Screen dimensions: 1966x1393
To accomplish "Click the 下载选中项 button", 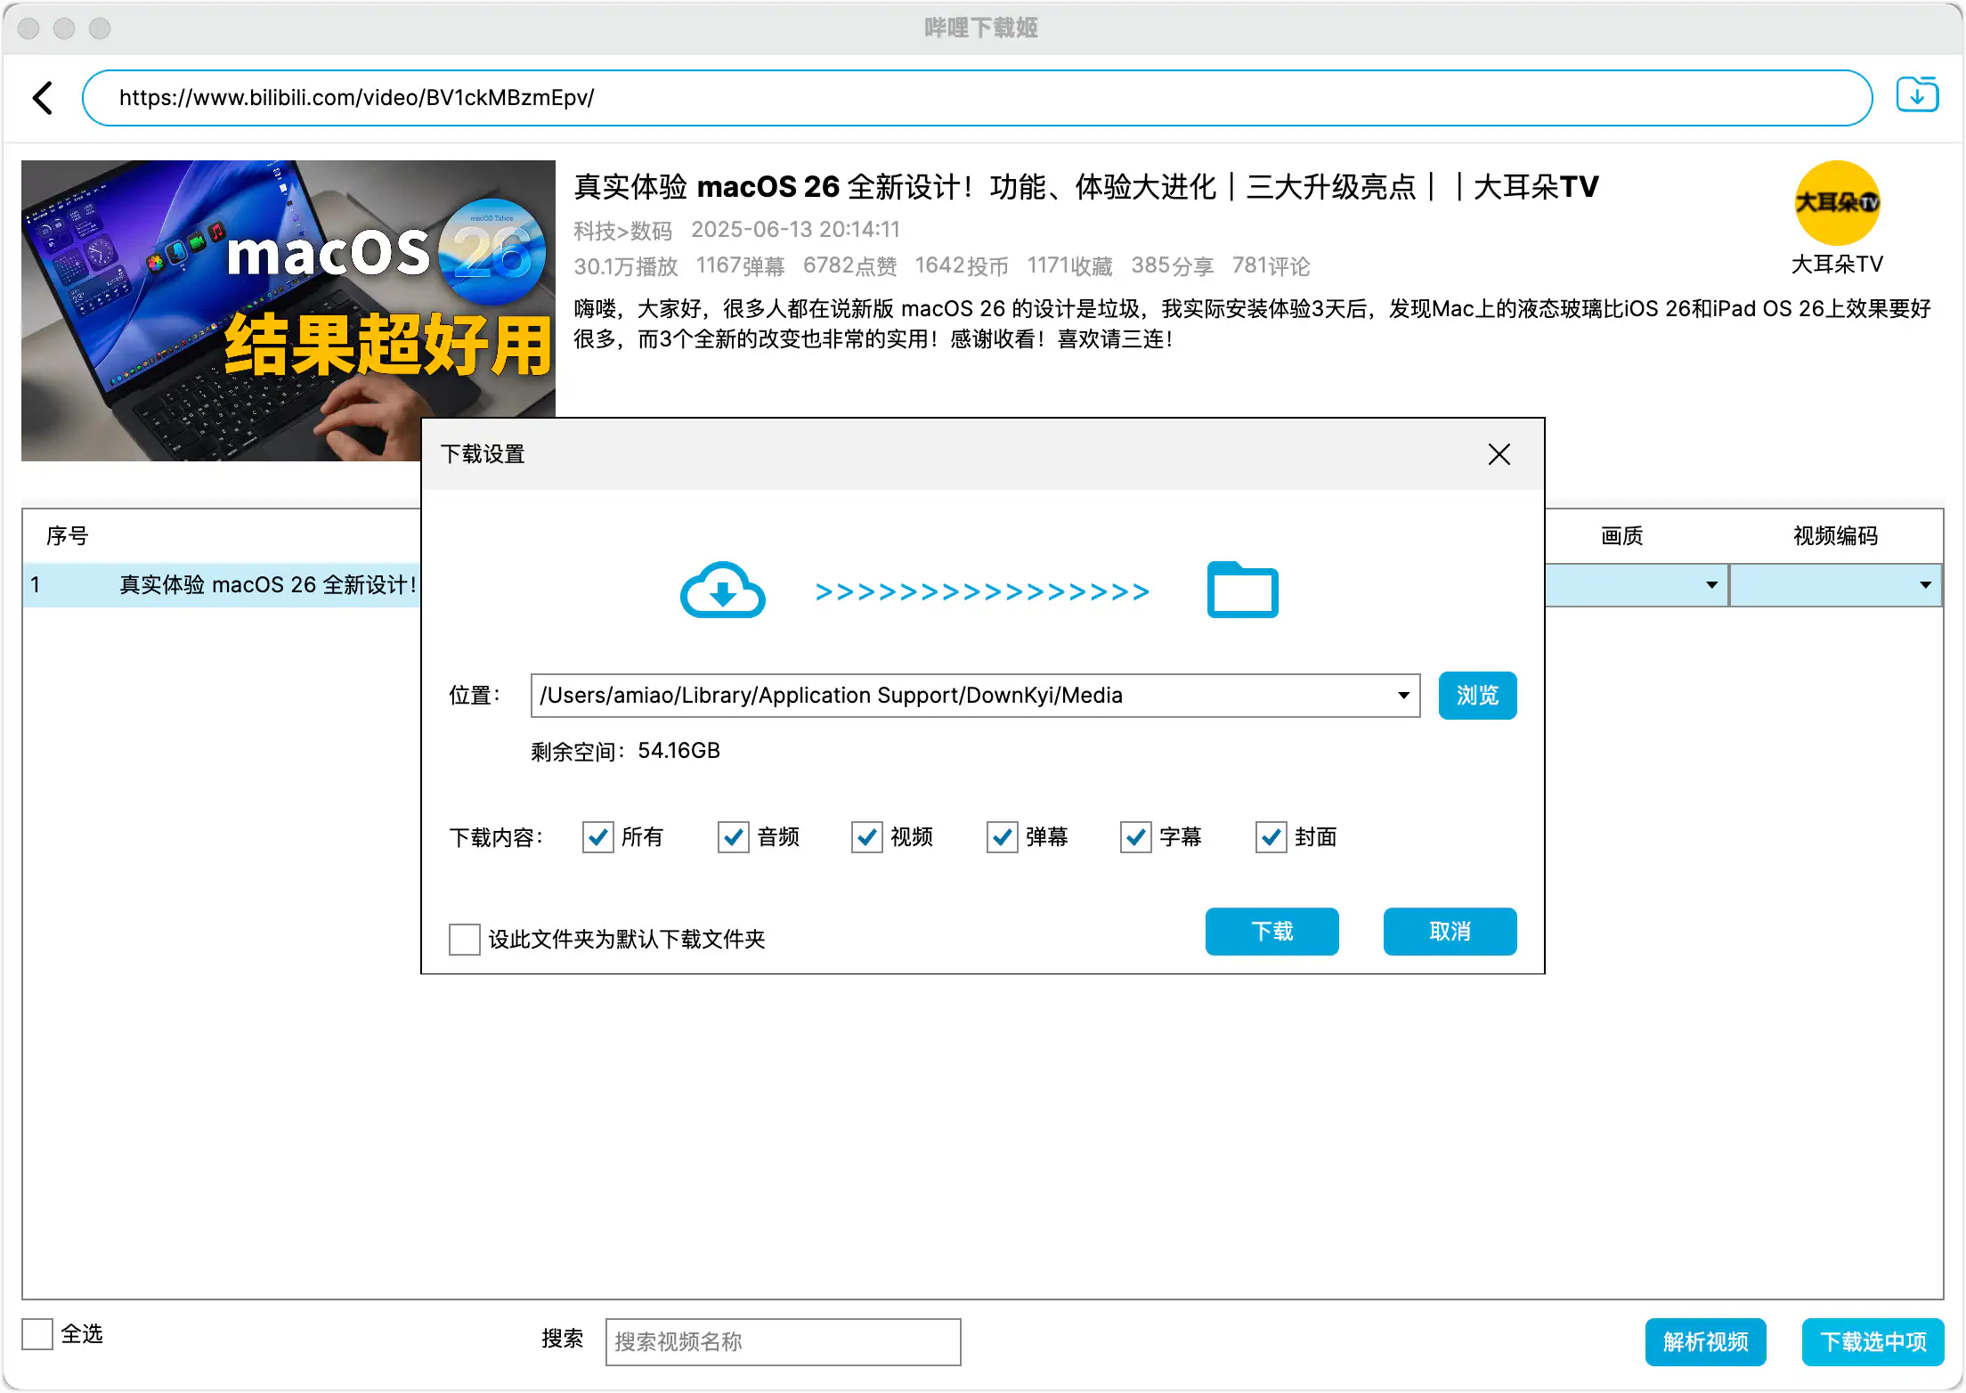I will pos(1873,1342).
